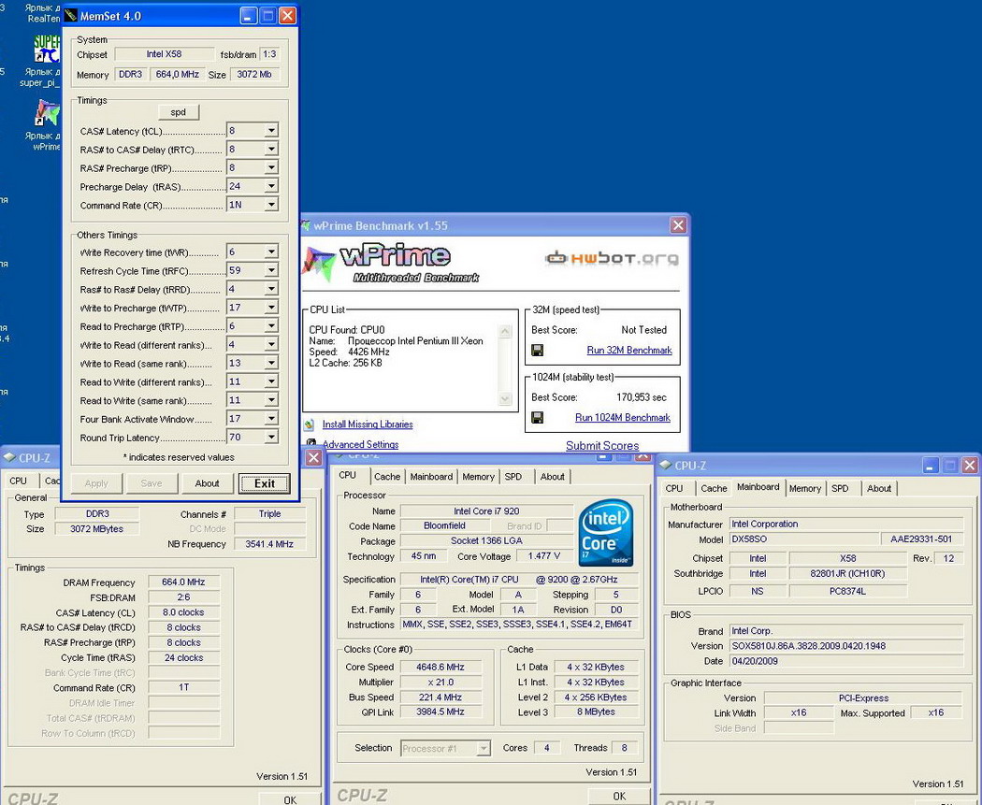Click OK in the middle CPU-Z window

[x=619, y=797]
